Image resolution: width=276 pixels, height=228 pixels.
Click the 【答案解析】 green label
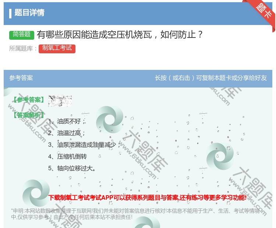(x=28, y=115)
